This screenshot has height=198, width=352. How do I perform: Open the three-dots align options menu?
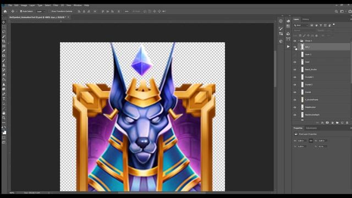127,11
